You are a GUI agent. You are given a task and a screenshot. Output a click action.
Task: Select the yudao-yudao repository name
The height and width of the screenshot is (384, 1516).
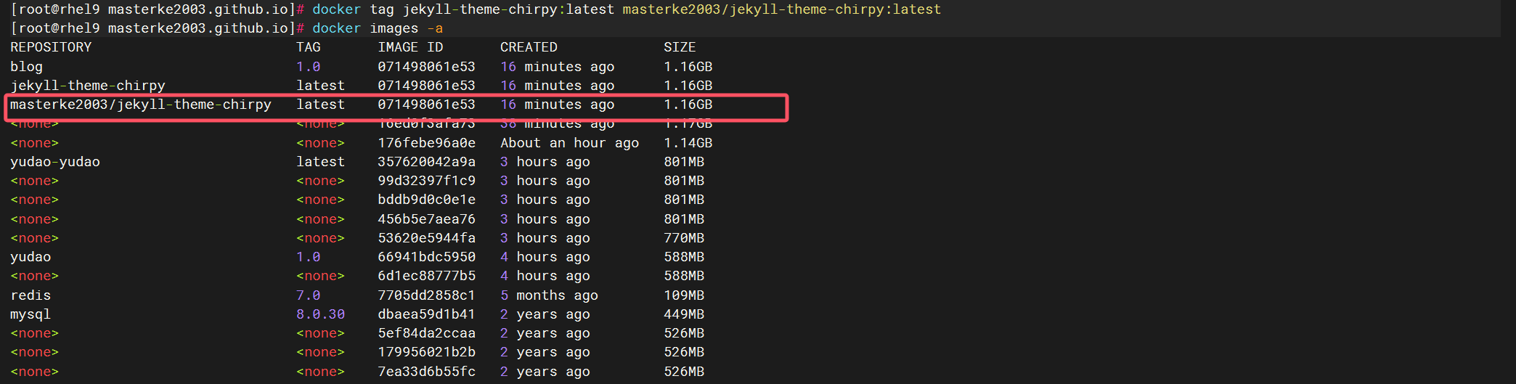(x=55, y=162)
